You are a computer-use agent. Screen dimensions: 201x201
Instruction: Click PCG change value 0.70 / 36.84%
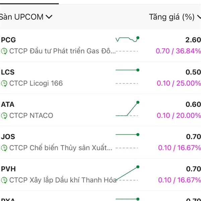[178, 51]
